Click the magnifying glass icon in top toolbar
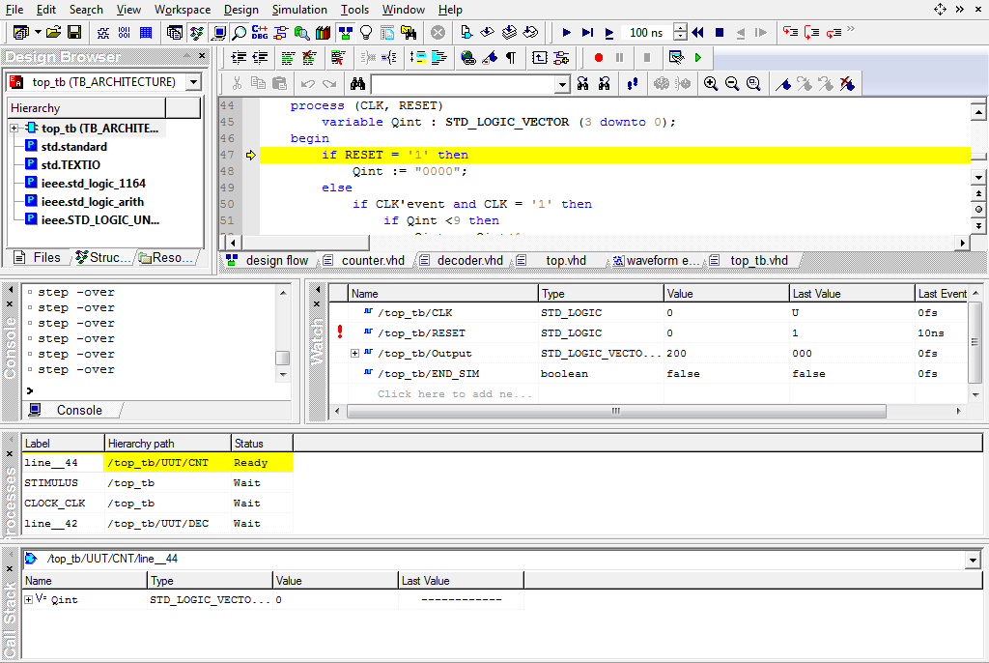This screenshot has height=663, width=989. click(x=240, y=32)
